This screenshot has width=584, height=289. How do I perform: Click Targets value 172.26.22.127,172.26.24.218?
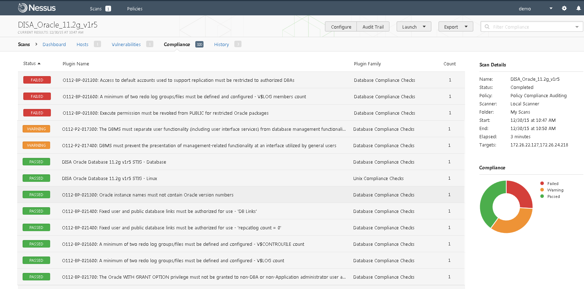click(x=539, y=145)
